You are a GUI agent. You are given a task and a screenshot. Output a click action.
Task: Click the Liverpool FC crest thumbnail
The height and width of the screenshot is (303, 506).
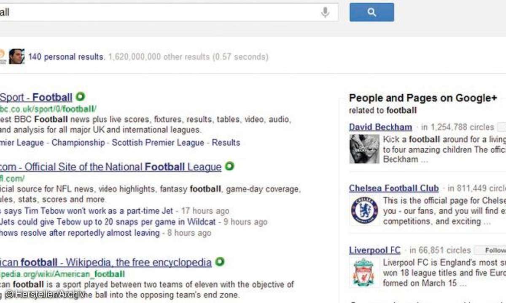coord(363,272)
